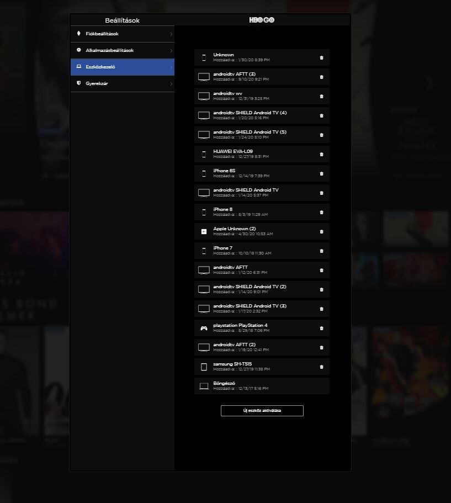Viewport: 451px width, 503px height.
Task: Delete playstation PlayStation 4 device
Action: tap(321, 328)
